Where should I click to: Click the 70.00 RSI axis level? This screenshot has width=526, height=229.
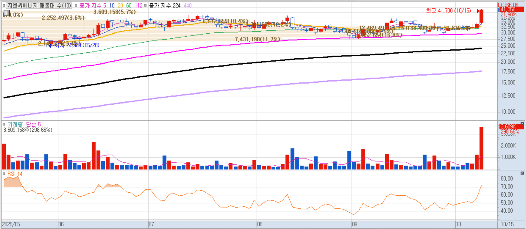(507, 187)
